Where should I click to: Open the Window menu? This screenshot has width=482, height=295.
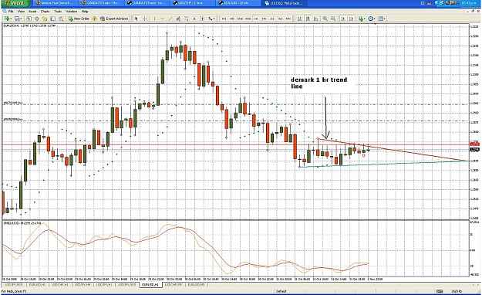coord(71,12)
